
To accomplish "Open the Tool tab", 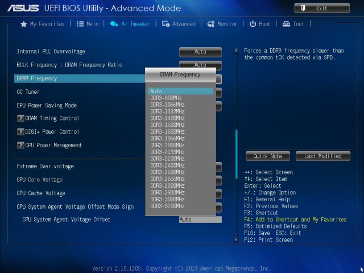I will [x=293, y=24].
